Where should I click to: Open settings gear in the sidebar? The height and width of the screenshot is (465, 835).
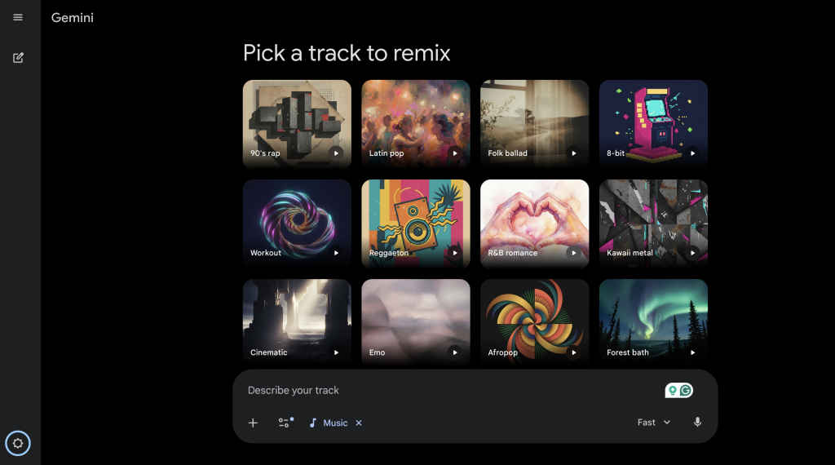18,444
